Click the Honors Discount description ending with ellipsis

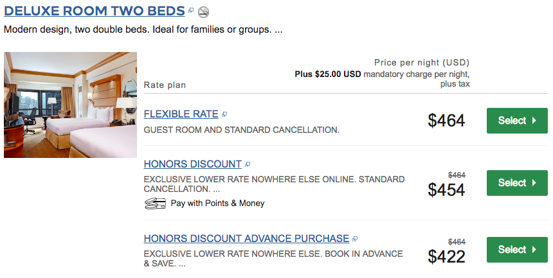click(274, 184)
